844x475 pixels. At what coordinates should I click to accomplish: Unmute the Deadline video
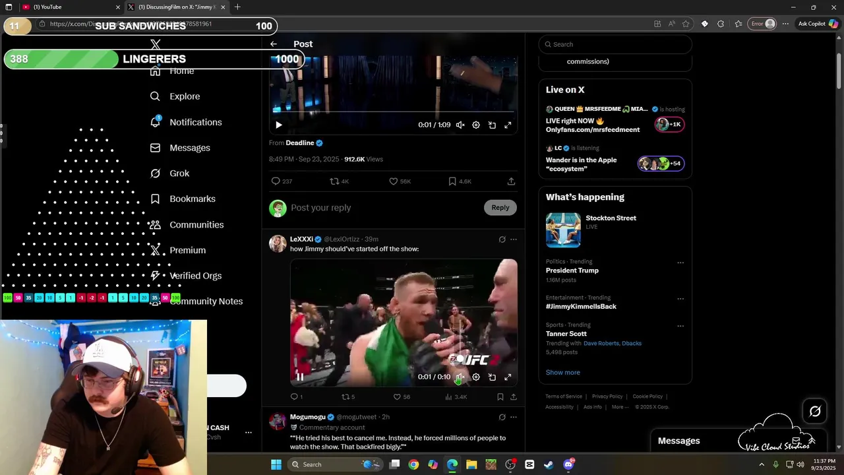click(460, 125)
